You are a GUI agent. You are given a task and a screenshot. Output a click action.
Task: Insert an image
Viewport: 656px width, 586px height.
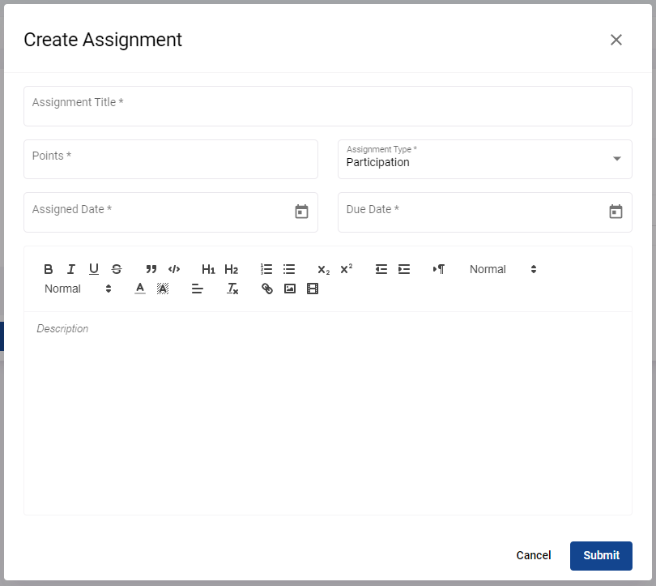point(290,289)
